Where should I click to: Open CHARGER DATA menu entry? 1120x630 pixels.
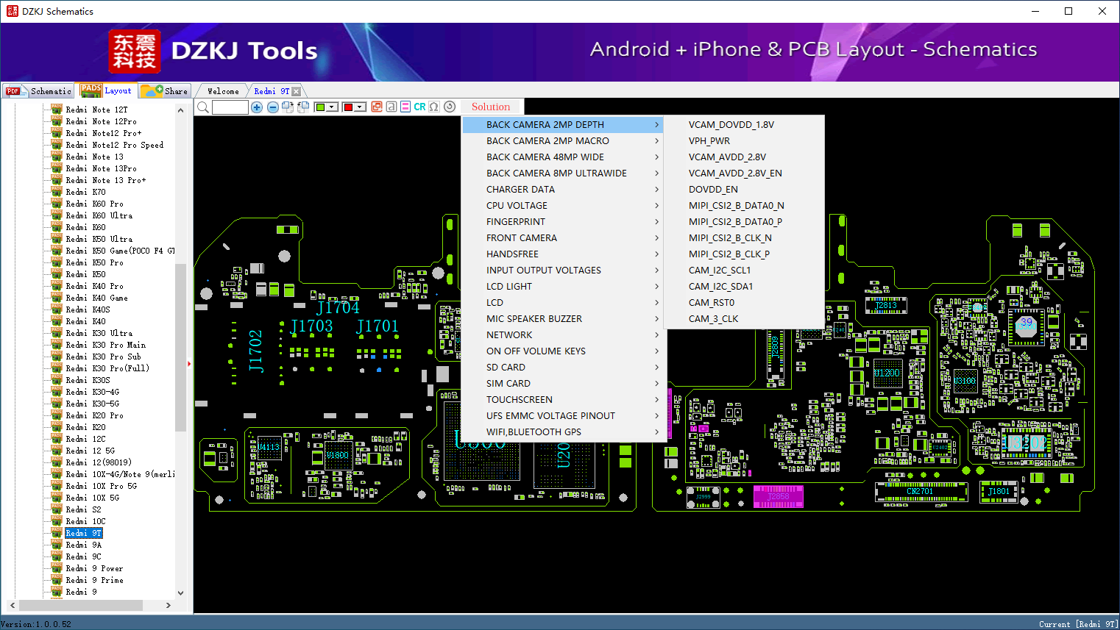point(564,190)
